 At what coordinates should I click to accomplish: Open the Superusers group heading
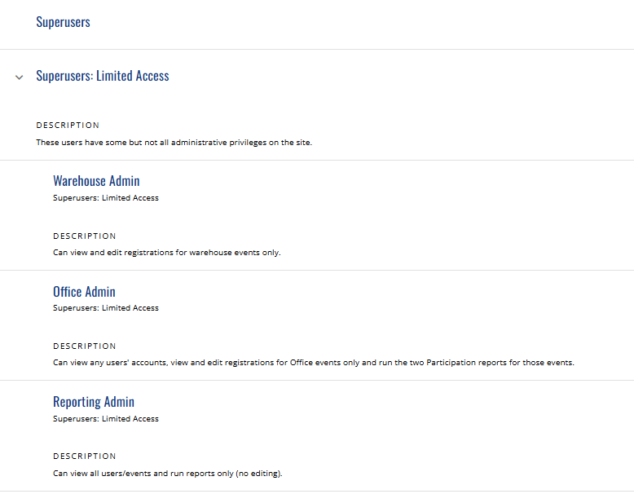pyautogui.click(x=63, y=22)
